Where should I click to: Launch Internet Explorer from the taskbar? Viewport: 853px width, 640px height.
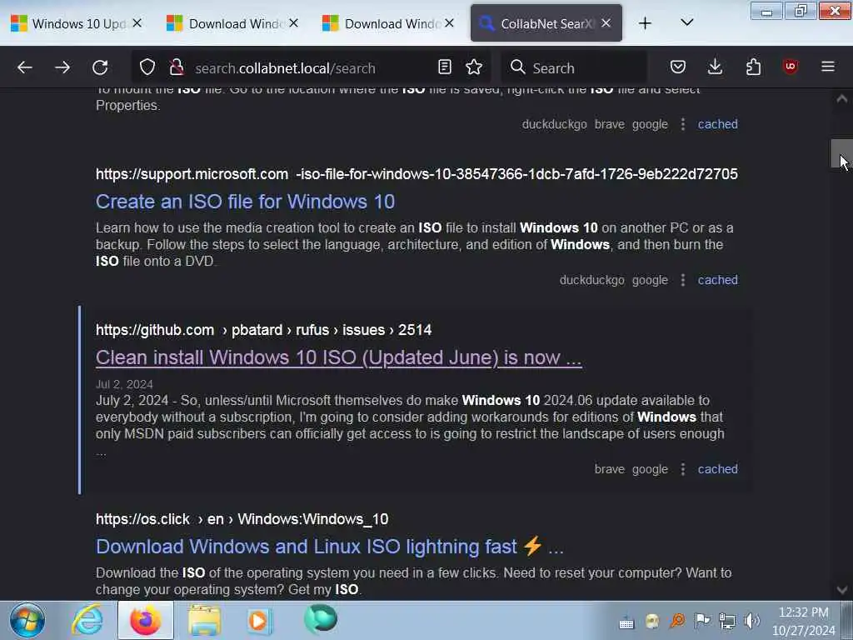click(87, 620)
